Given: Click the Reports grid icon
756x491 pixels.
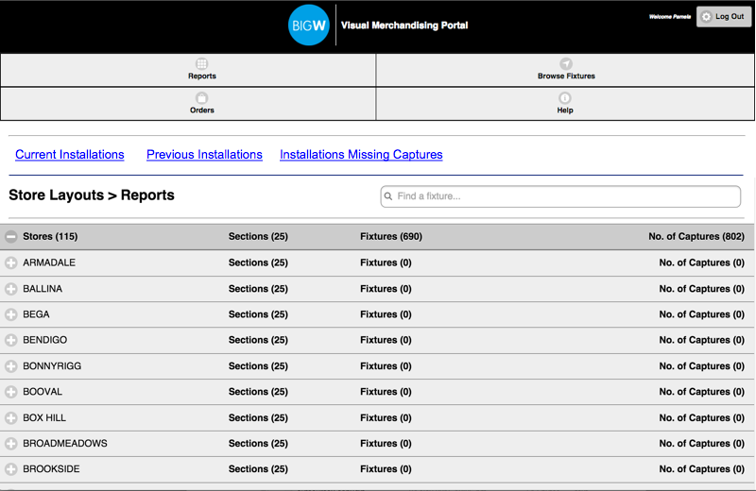Looking at the screenshot, I should (201, 64).
